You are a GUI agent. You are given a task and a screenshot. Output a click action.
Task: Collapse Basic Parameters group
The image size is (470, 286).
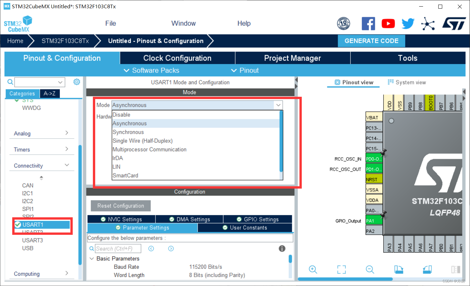tap(92, 259)
